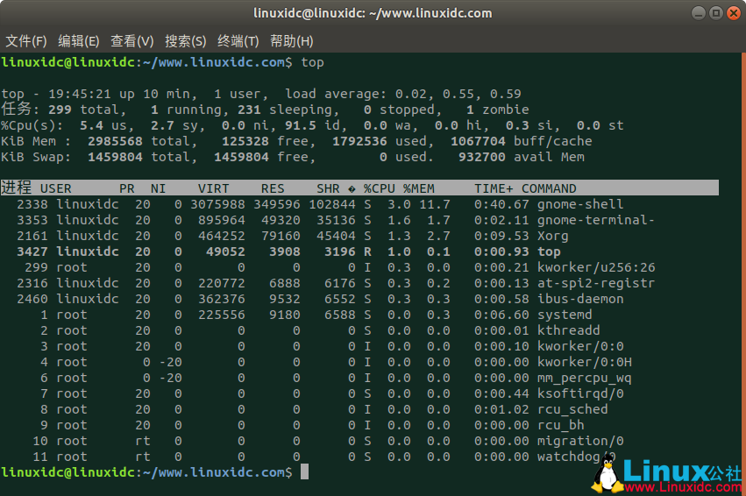The image size is (746, 496).
Task: Click the 231 sleeping count
Action: [249, 110]
